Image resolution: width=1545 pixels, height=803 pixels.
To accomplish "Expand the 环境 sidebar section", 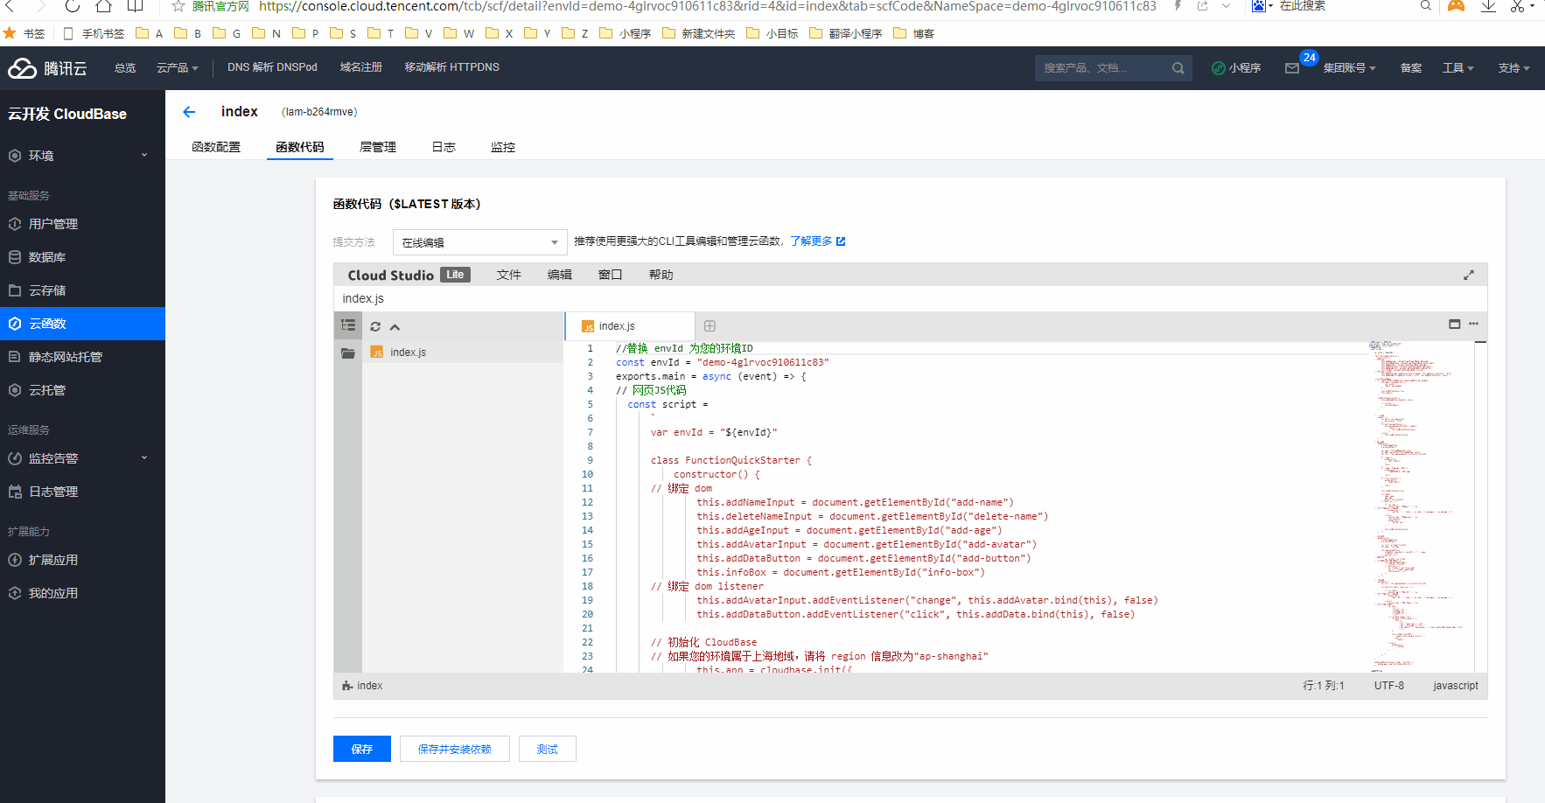I will tap(82, 156).
